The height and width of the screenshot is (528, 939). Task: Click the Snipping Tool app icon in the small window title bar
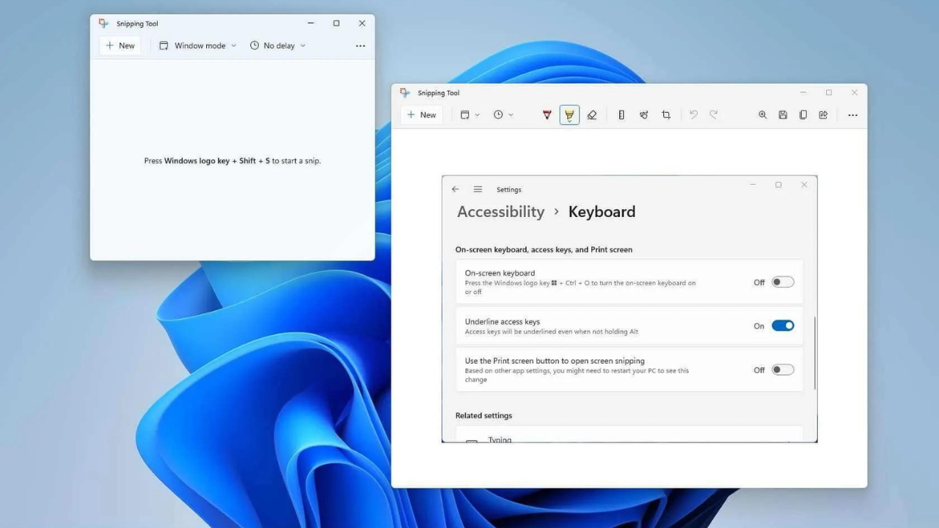click(x=103, y=23)
